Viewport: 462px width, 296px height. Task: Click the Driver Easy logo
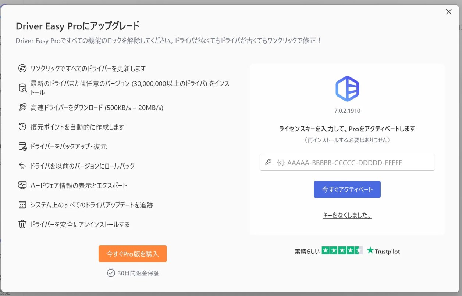[347, 89]
